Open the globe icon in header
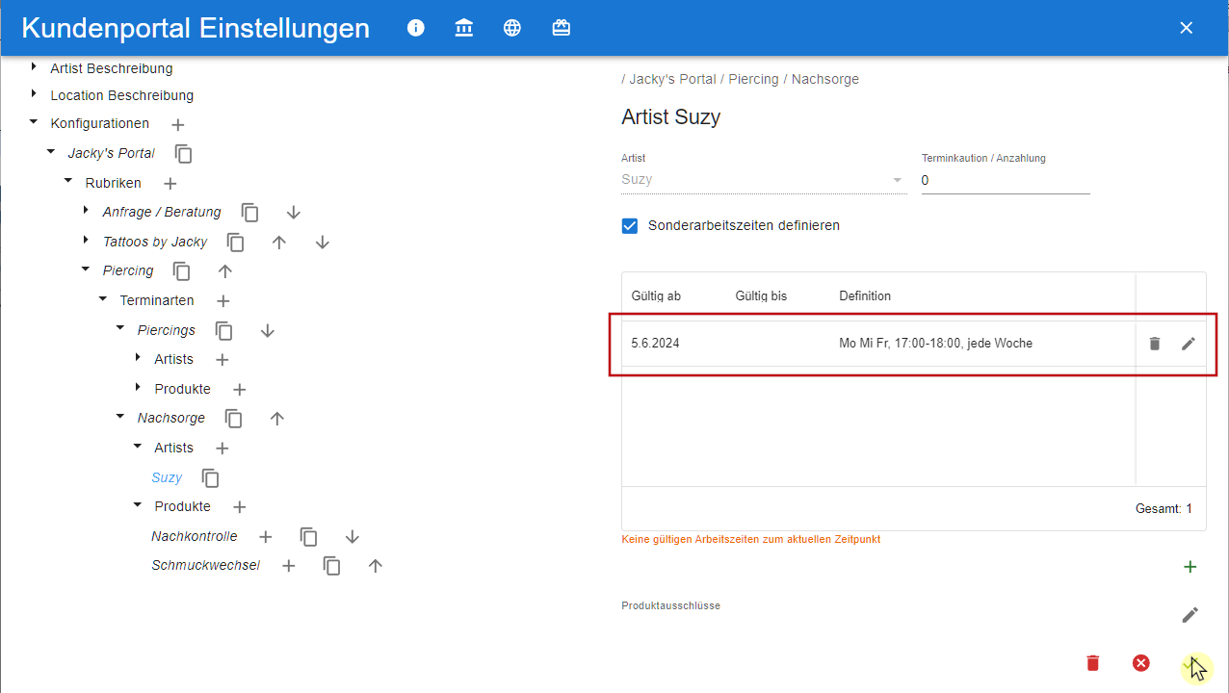This screenshot has height=693, width=1229. pos(512,28)
